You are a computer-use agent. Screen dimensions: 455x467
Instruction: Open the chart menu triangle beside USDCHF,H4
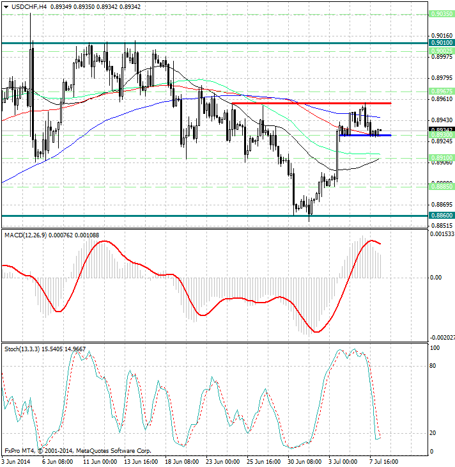(x=6, y=7)
